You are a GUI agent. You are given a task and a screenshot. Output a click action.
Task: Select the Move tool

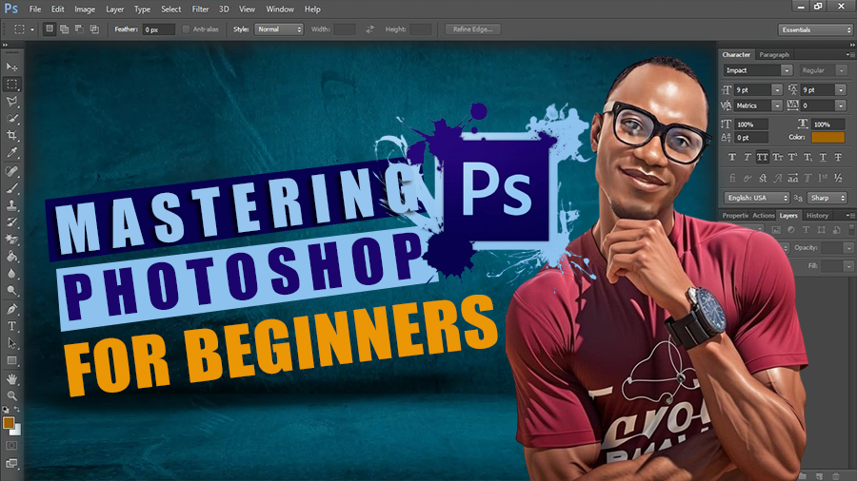click(11, 67)
